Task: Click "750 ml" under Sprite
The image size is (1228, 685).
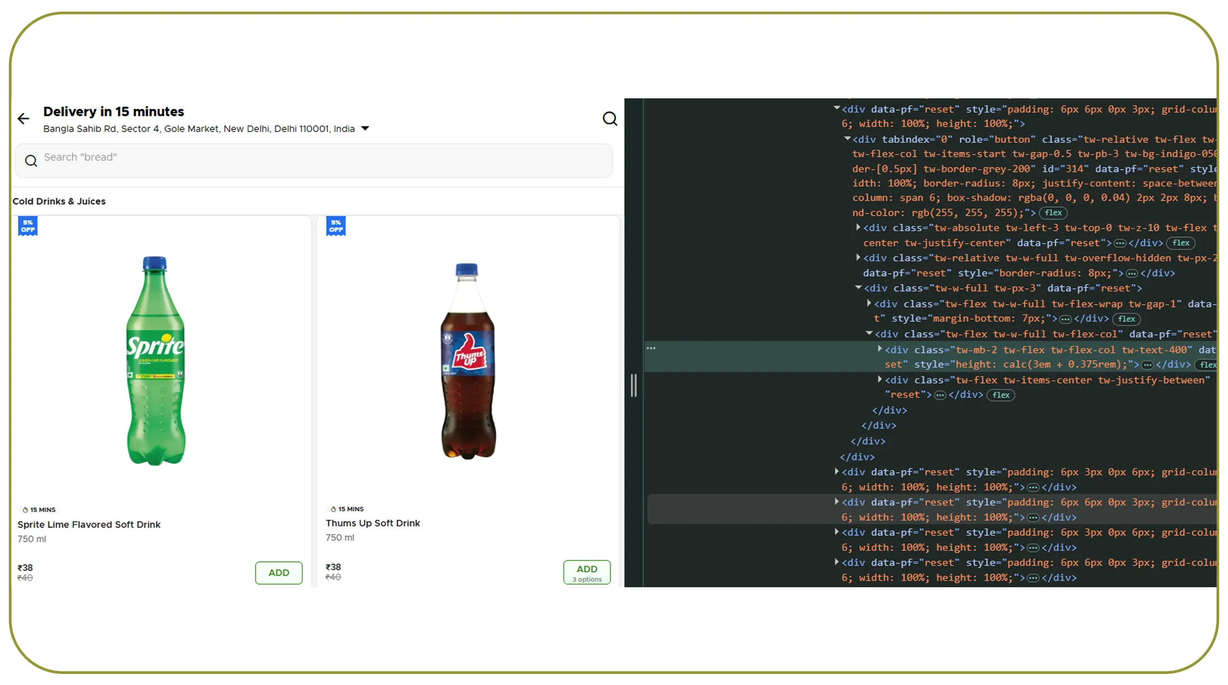Action: (32, 539)
